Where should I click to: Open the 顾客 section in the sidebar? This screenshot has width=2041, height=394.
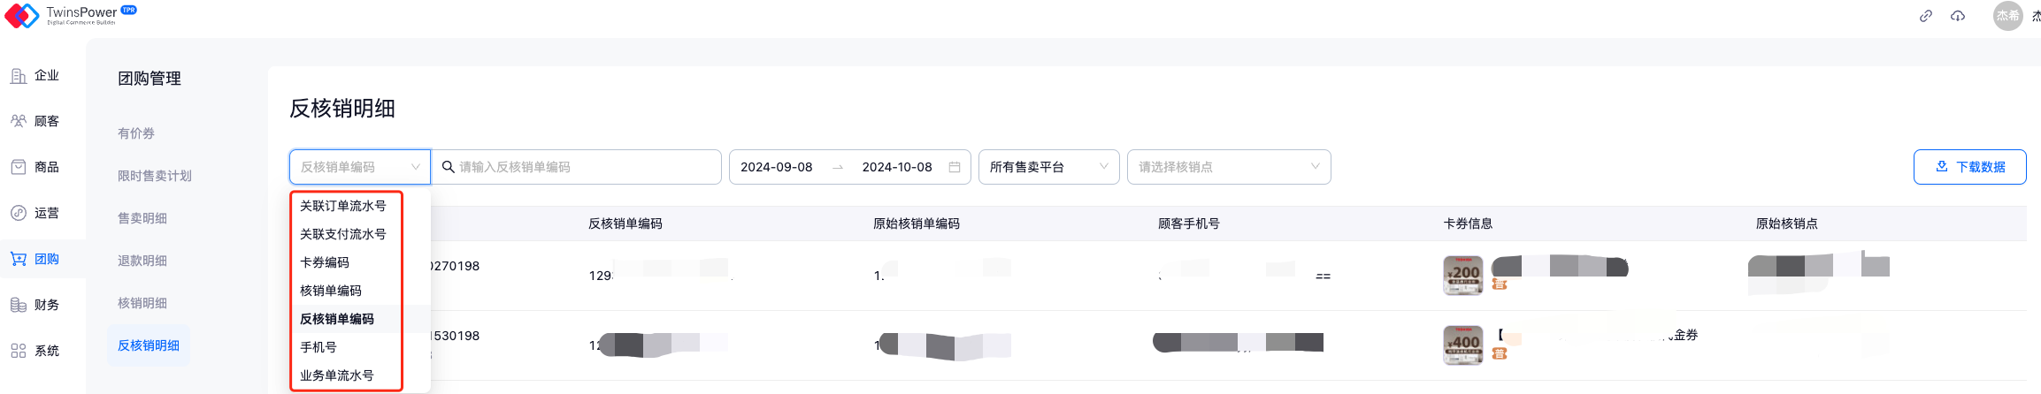tap(35, 121)
